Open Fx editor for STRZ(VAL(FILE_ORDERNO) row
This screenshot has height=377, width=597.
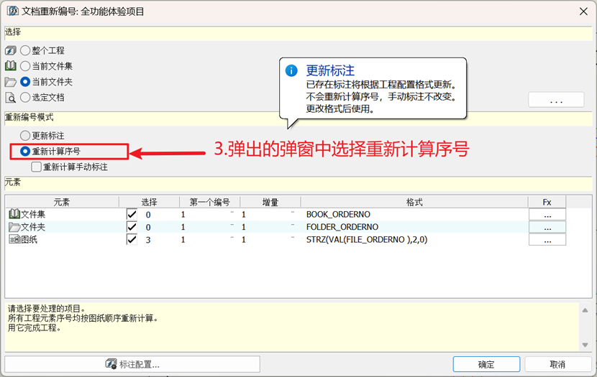tap(547, 239)
